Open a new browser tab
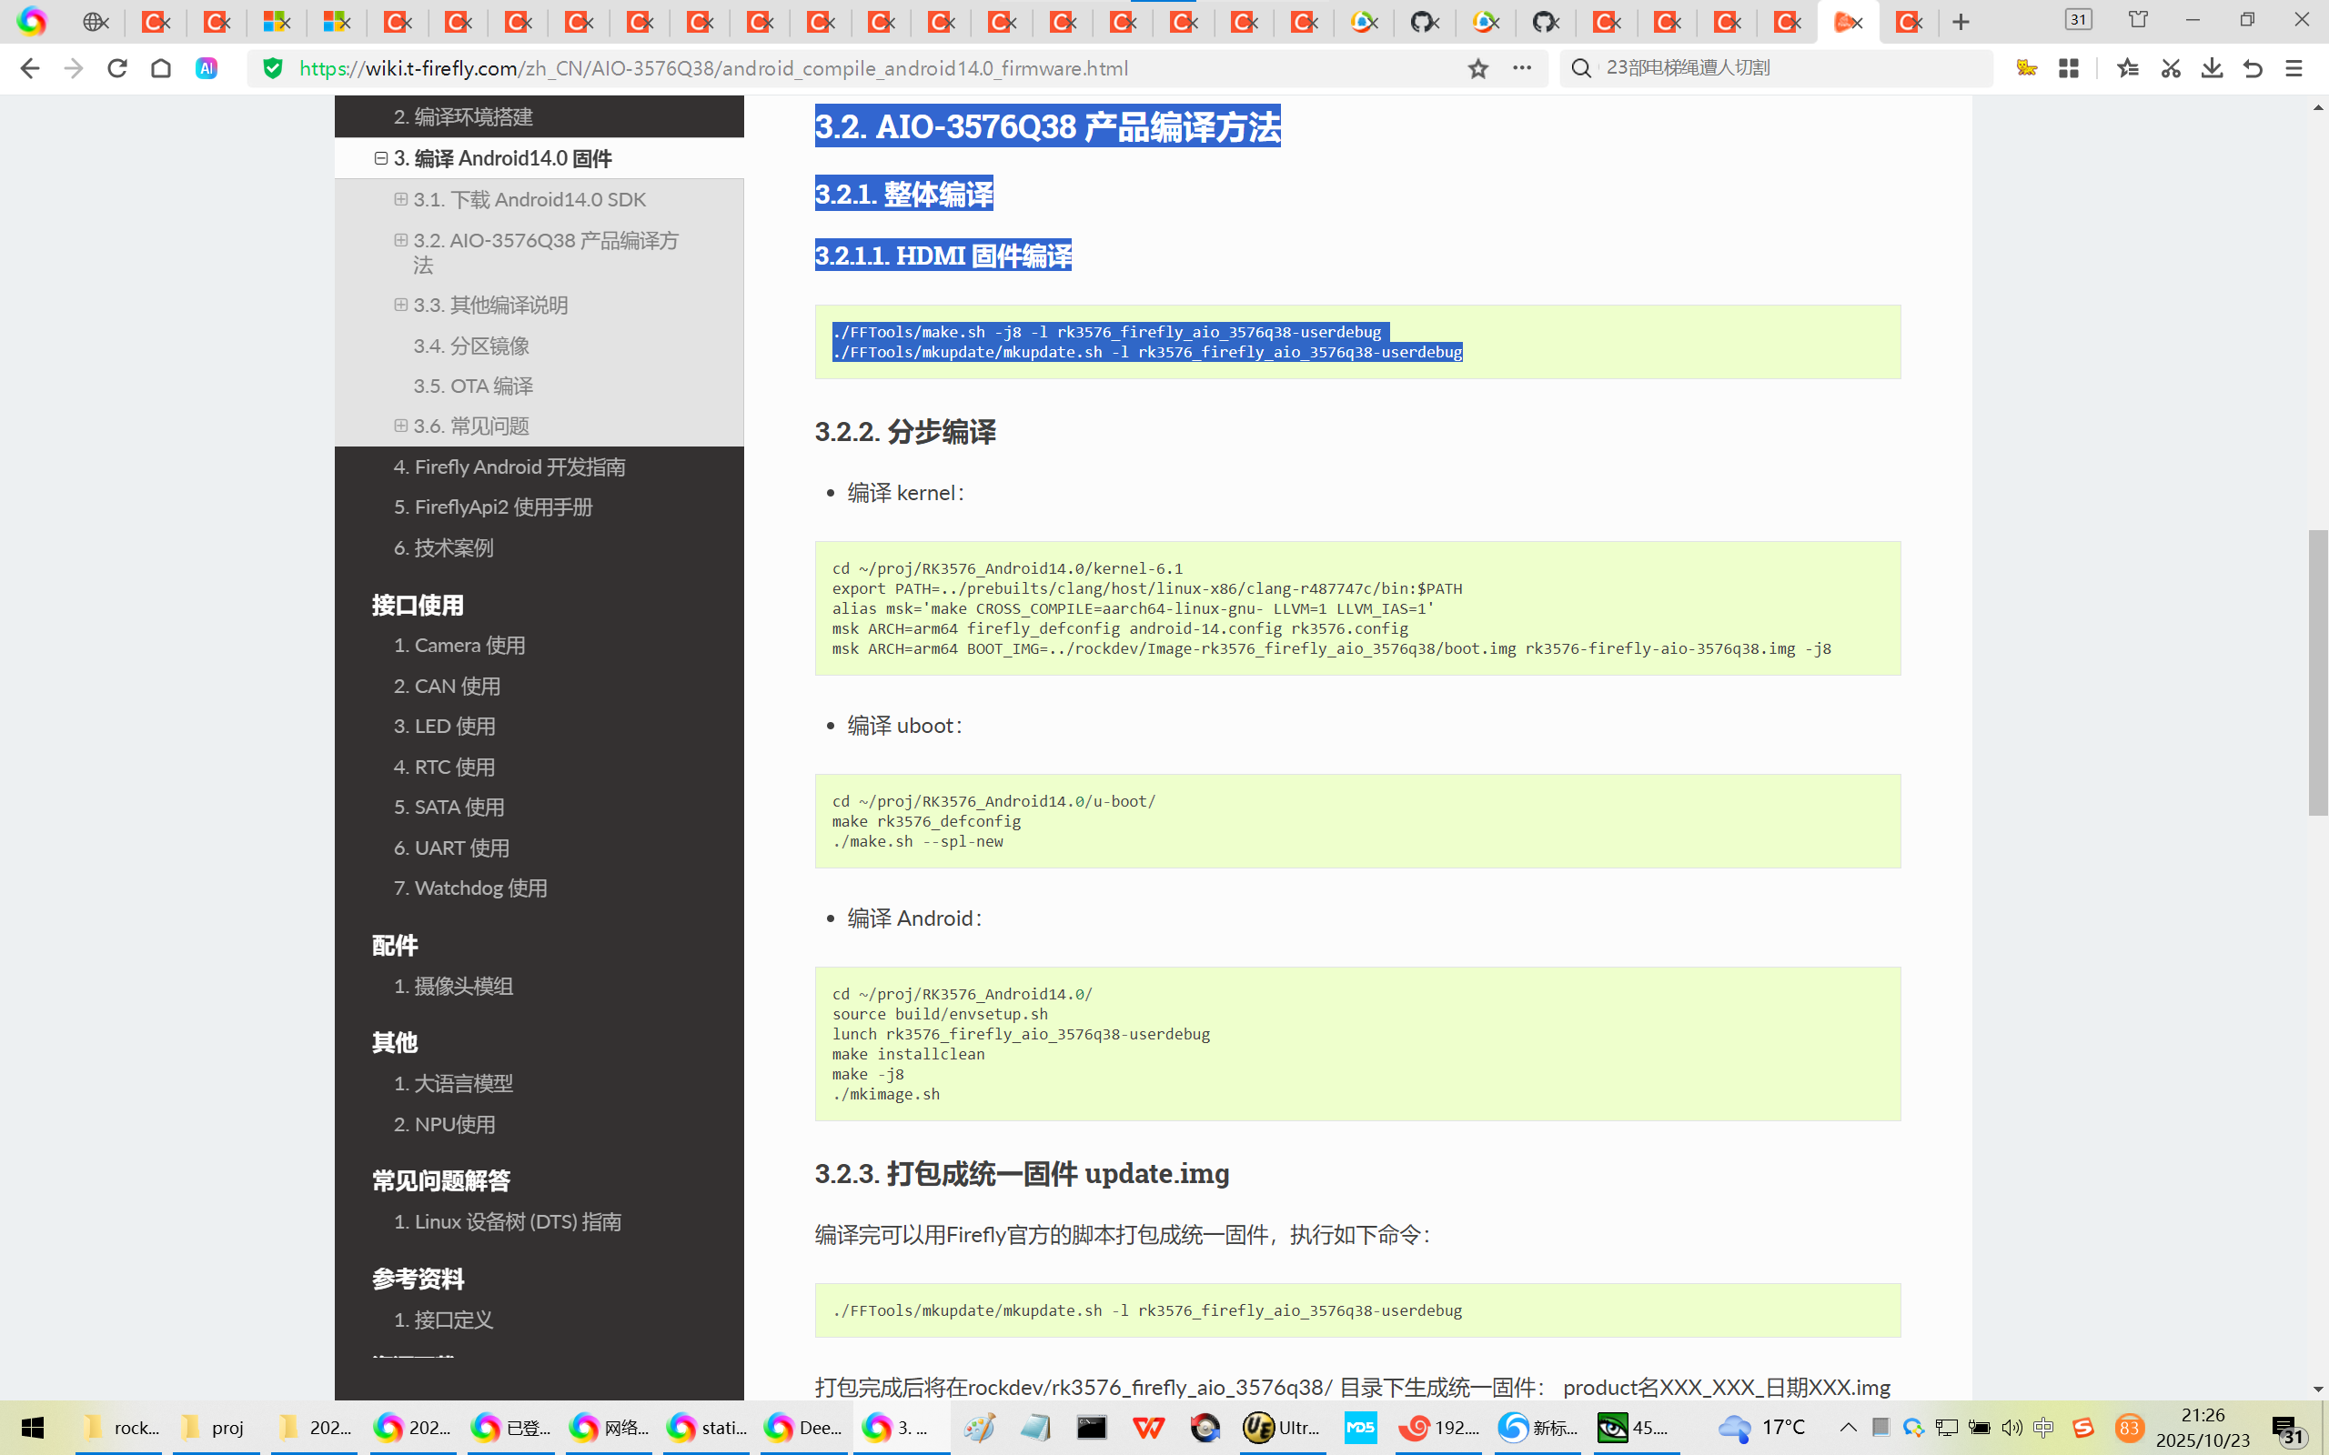Image resolution: width=2329 pixels, height=1455 pixels. tap(1961, 21)
